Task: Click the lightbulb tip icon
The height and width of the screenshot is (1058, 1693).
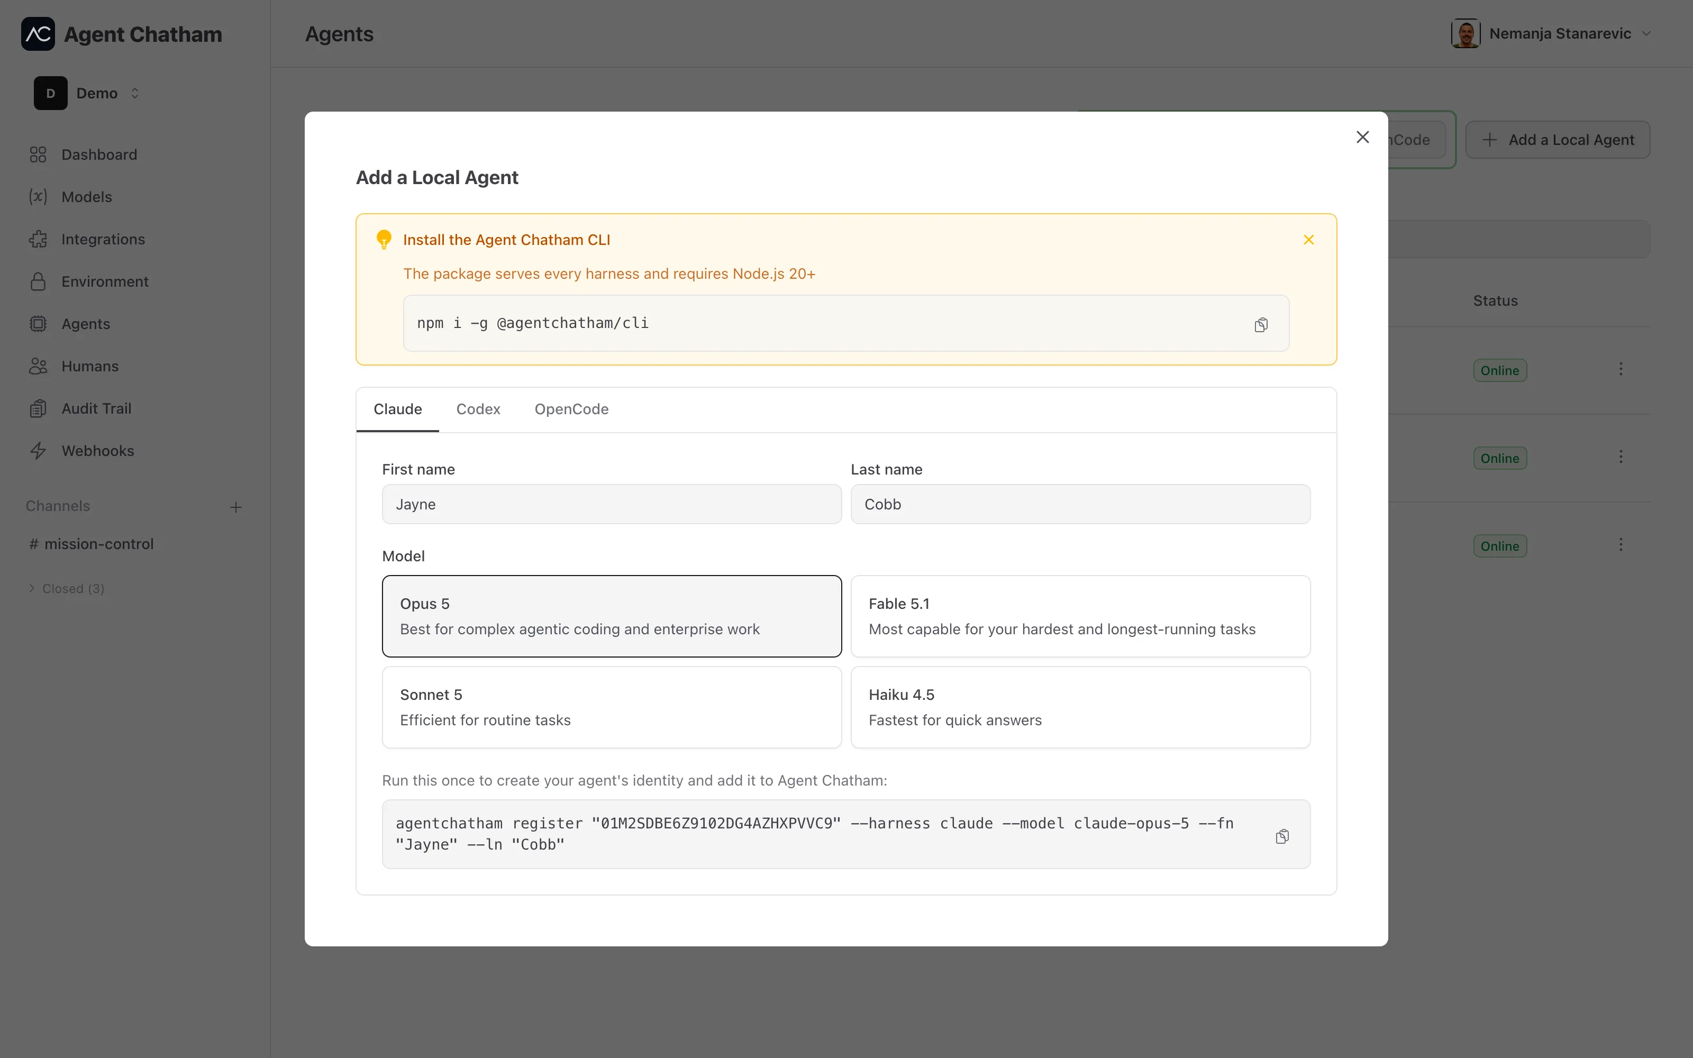Action: point(384,239)
